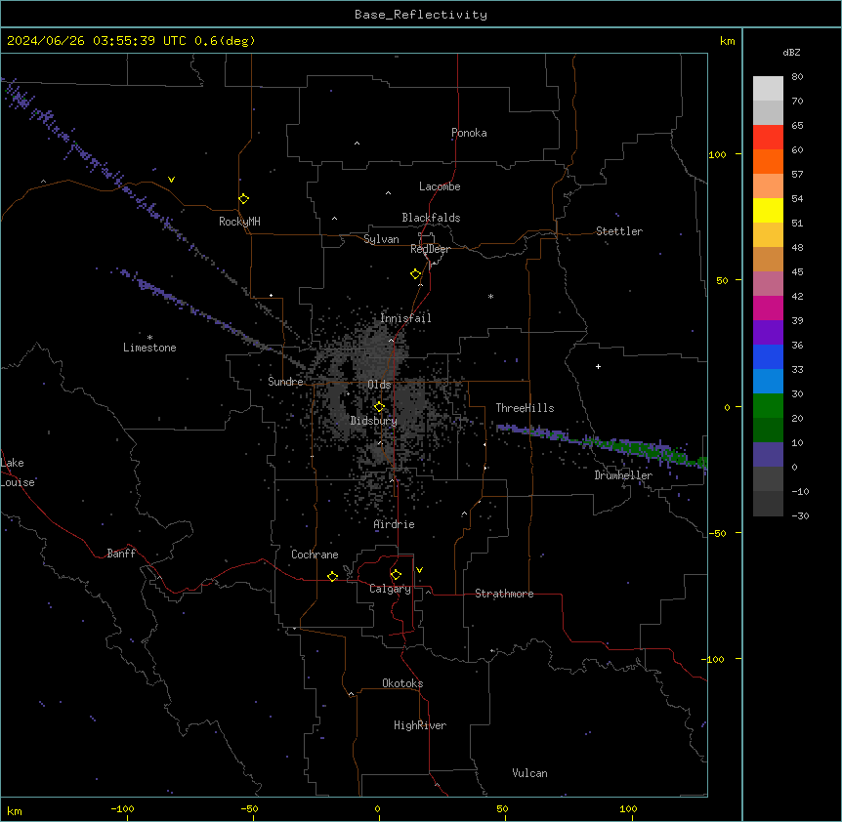The image size is (842, 822).
Task: Click the white asterisk marker east of Innisfail
Action: pos(490,296)
